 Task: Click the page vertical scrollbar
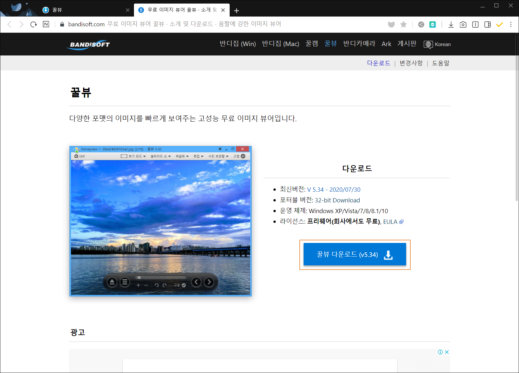pos(516,117)
